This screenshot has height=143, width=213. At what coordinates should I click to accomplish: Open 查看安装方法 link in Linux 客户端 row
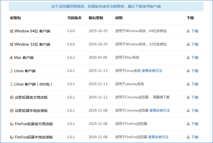[152, 71]
